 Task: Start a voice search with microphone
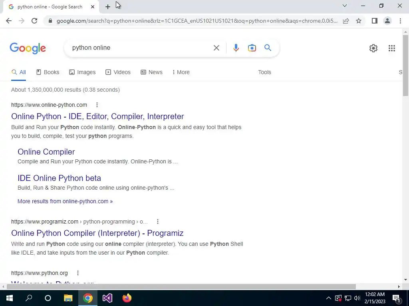click(x=236, y=48)
